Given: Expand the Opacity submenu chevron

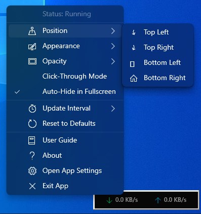Looking at the screenshot, I should point(113,61).
